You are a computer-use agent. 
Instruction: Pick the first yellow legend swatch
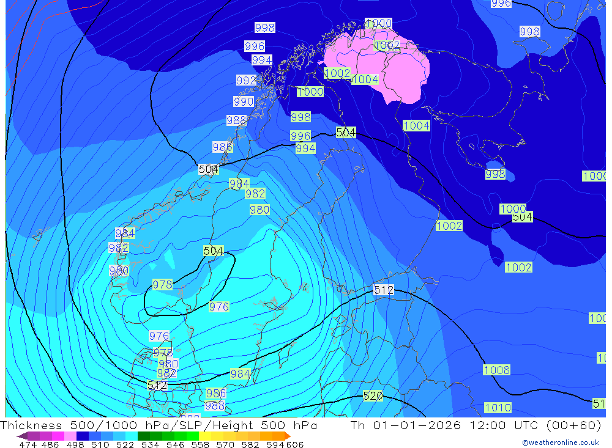pos(205,436)
